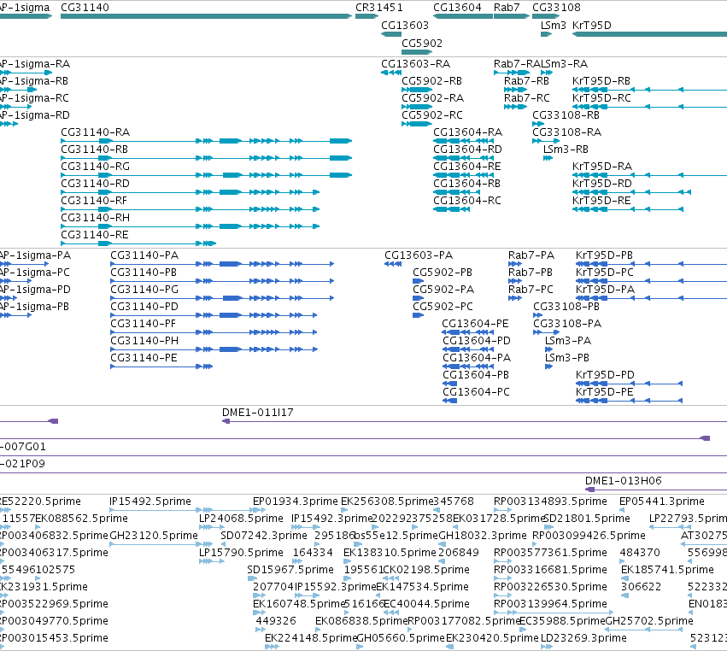Click the CG5902-PC protein label
Image resolution: width=727 pixels, height=651 pixels.
(x=443, y=307)
